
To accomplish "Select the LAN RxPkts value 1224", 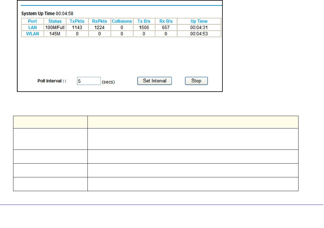I will coord(100,28).
